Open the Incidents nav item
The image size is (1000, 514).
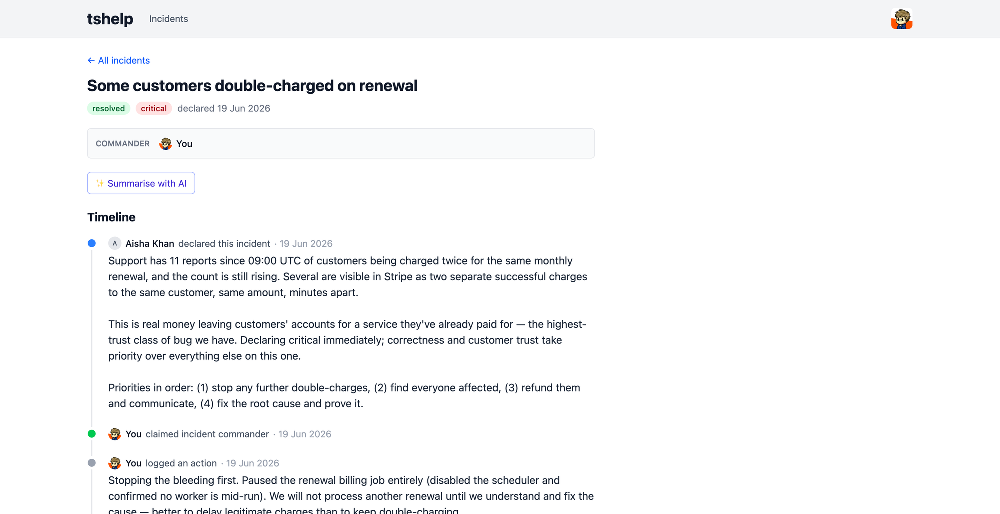pos(169,19)
